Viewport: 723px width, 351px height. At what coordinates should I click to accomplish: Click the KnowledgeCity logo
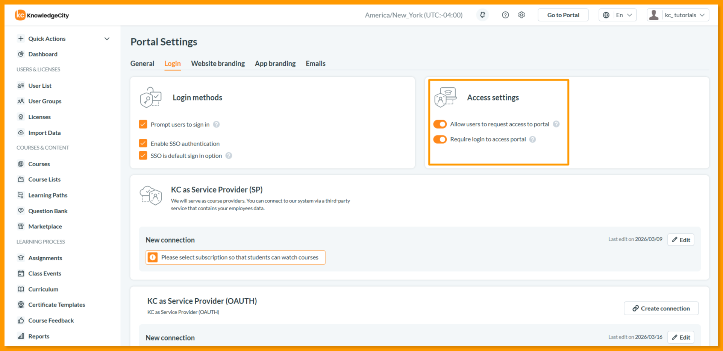42,15
